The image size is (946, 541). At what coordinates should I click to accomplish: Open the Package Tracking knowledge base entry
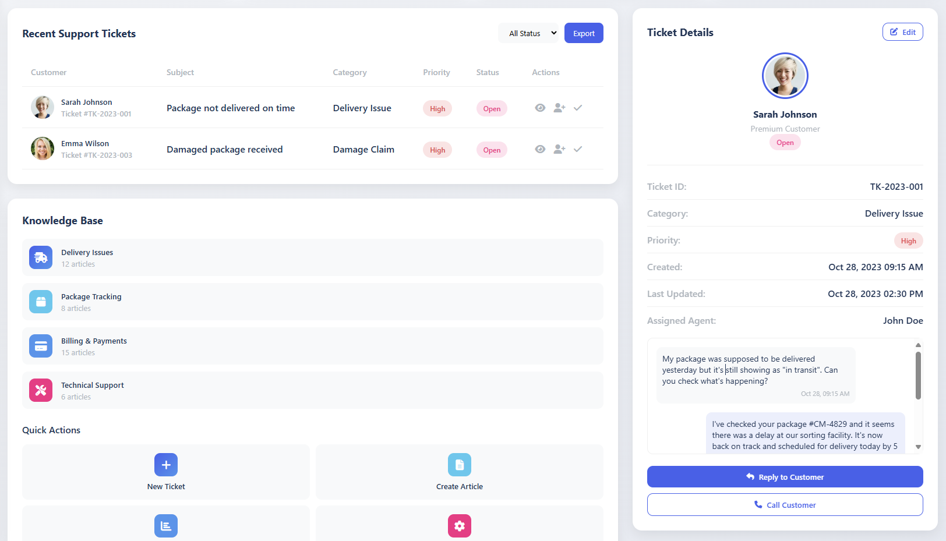(313, 302)
